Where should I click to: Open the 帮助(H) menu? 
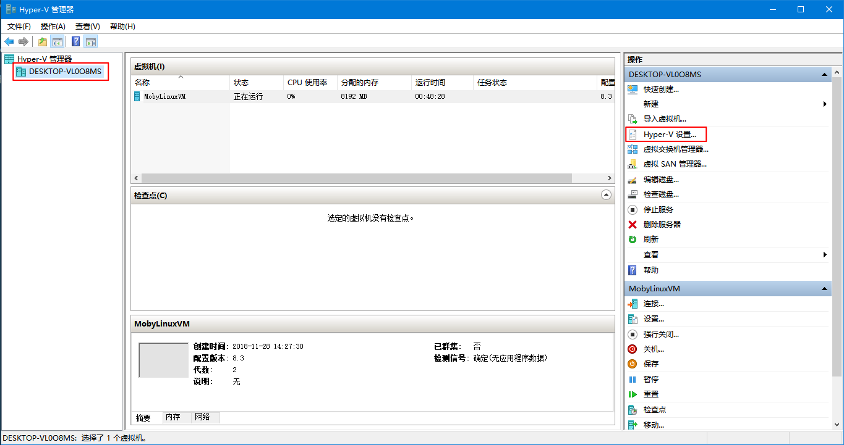tap(122, 27)
